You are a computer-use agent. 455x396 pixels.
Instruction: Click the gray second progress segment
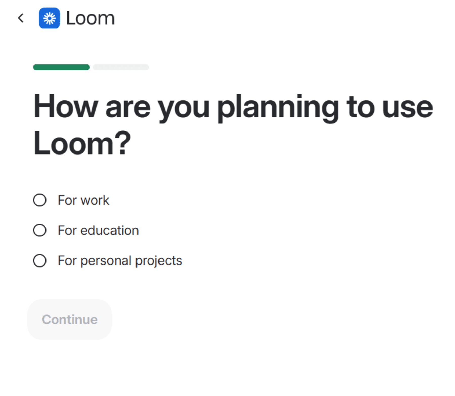pyautogui.click(x=121, y=67)
